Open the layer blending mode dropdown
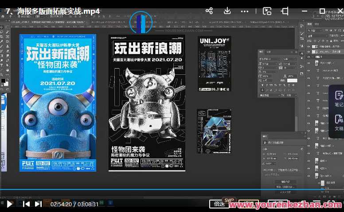The height and width of the screenshot is (212, 344). tap(318, 36)
